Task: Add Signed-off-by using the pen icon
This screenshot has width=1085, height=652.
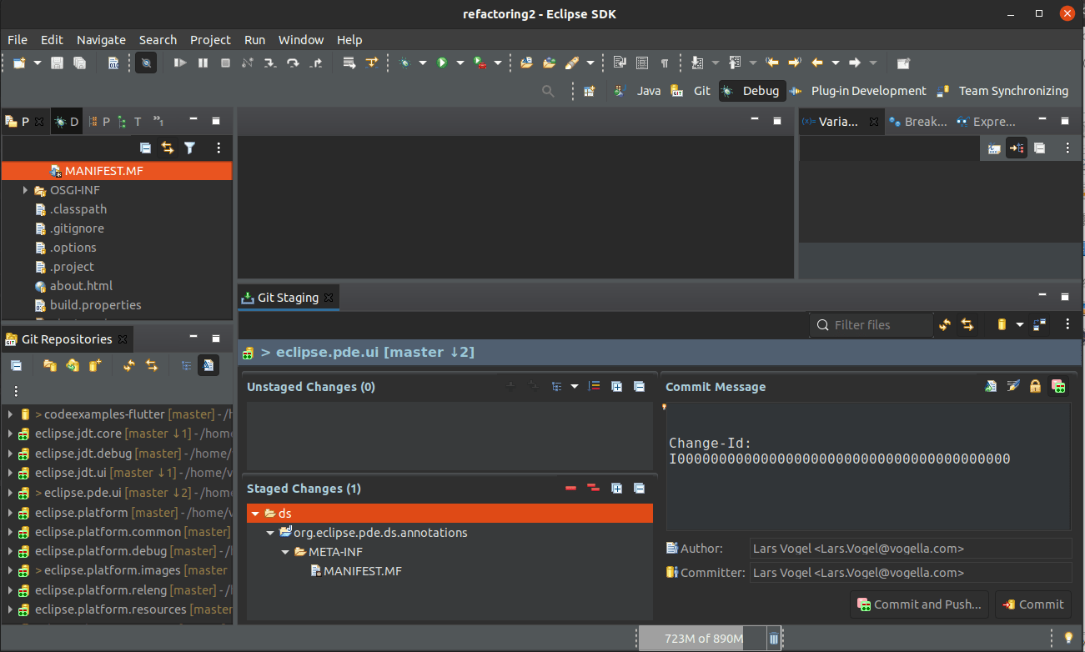Action: [x=1013, y=386]
